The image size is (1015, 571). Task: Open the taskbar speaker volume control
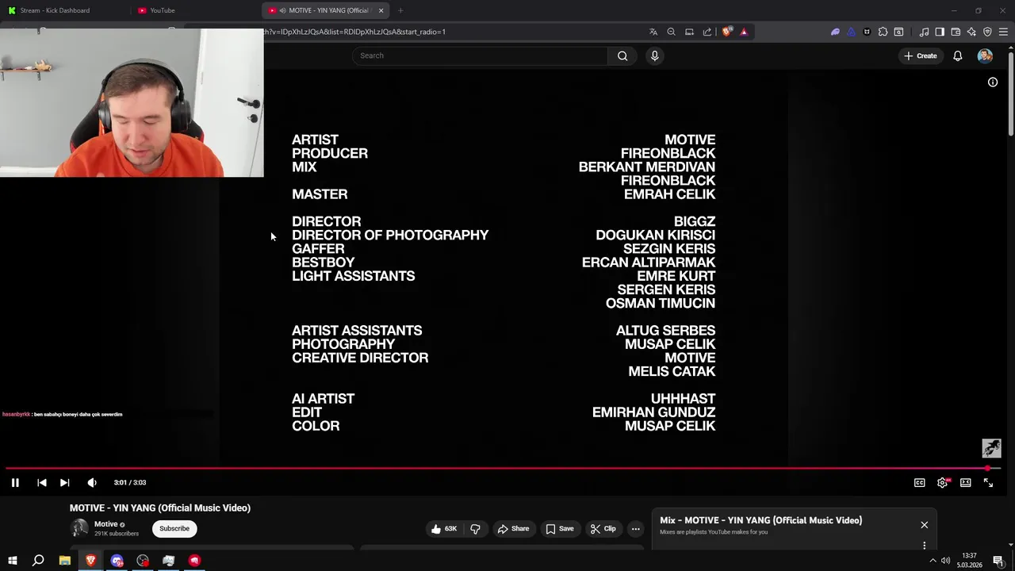coord(945,561)
